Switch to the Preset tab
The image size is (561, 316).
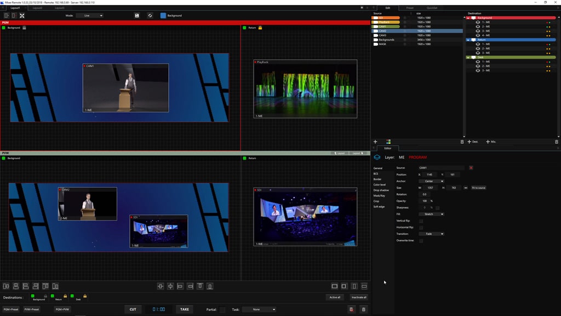pyautogui.click(x=410, y=8)
